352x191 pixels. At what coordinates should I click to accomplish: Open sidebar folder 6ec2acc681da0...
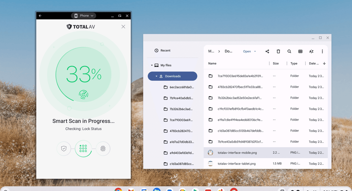coord(179,87)
